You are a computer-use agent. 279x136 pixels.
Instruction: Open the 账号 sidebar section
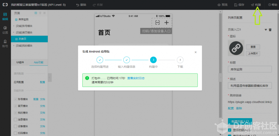click(5, 44)
